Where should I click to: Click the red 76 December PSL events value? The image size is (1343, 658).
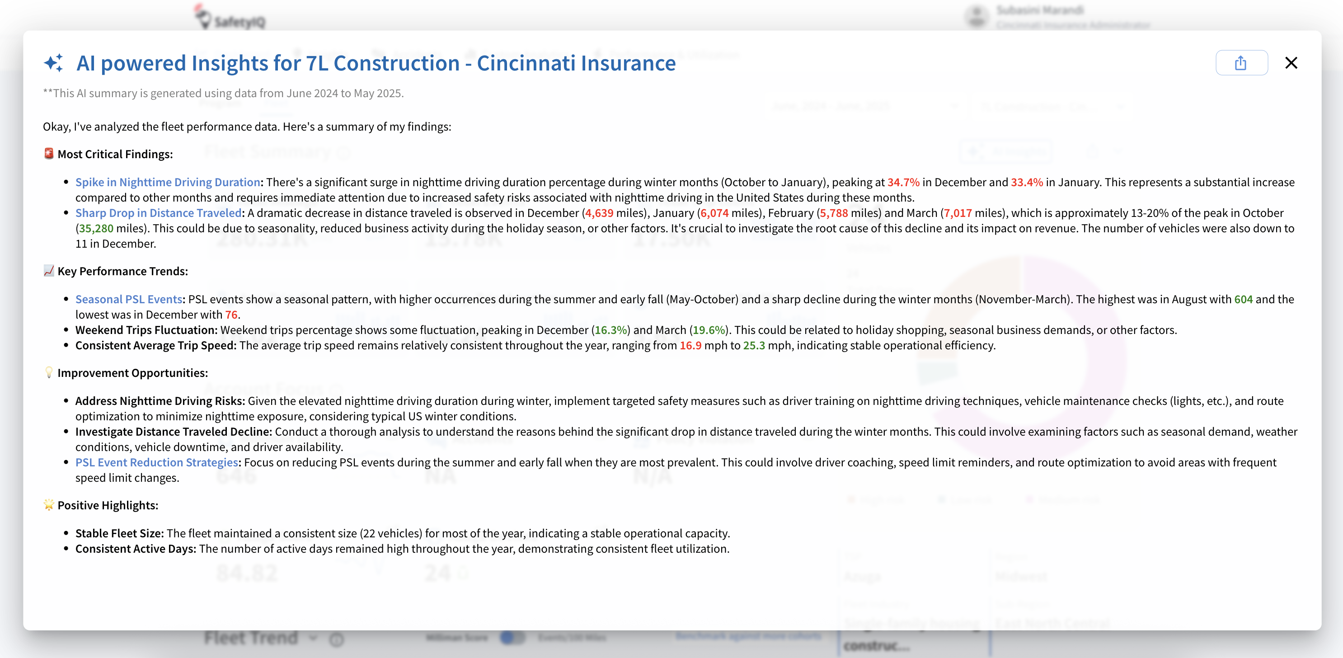click(231, 315)
